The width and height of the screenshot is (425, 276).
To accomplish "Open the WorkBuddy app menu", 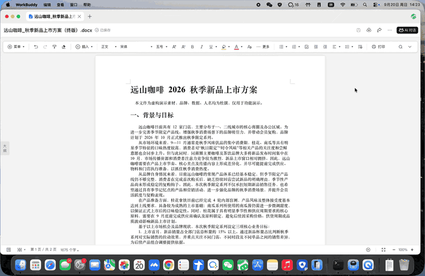I will click(x=27, y=5).
